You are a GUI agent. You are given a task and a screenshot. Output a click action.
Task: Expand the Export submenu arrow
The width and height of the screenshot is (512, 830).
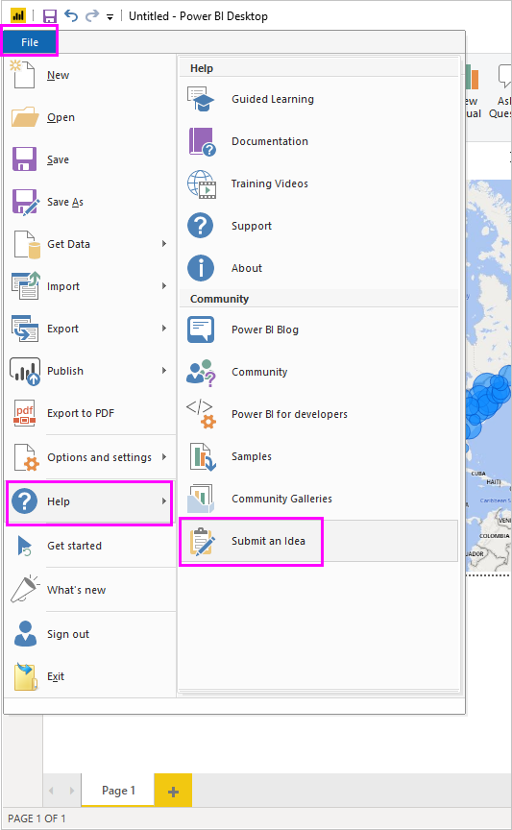pyautogui.click(x=164, y=329)
